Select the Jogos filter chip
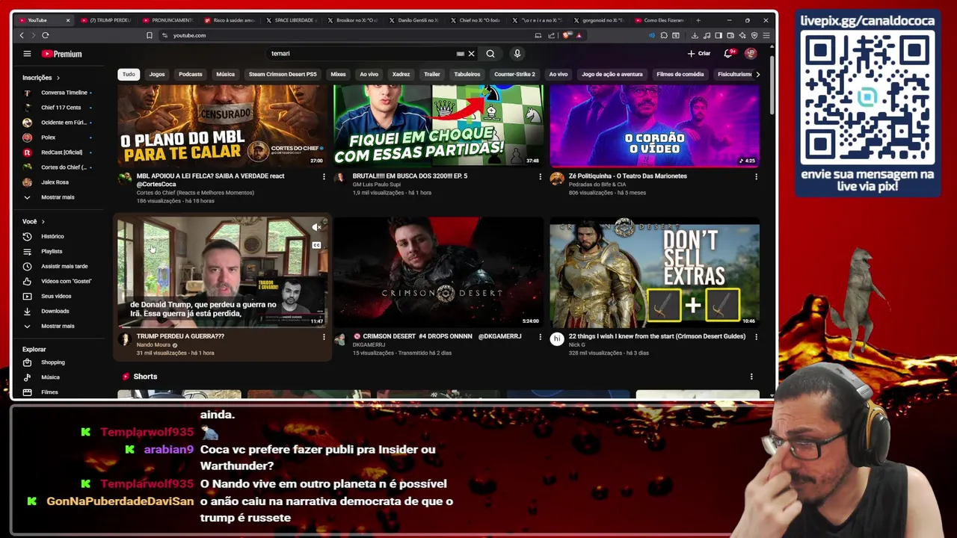The image size is (957, 538). click(157, 74)
